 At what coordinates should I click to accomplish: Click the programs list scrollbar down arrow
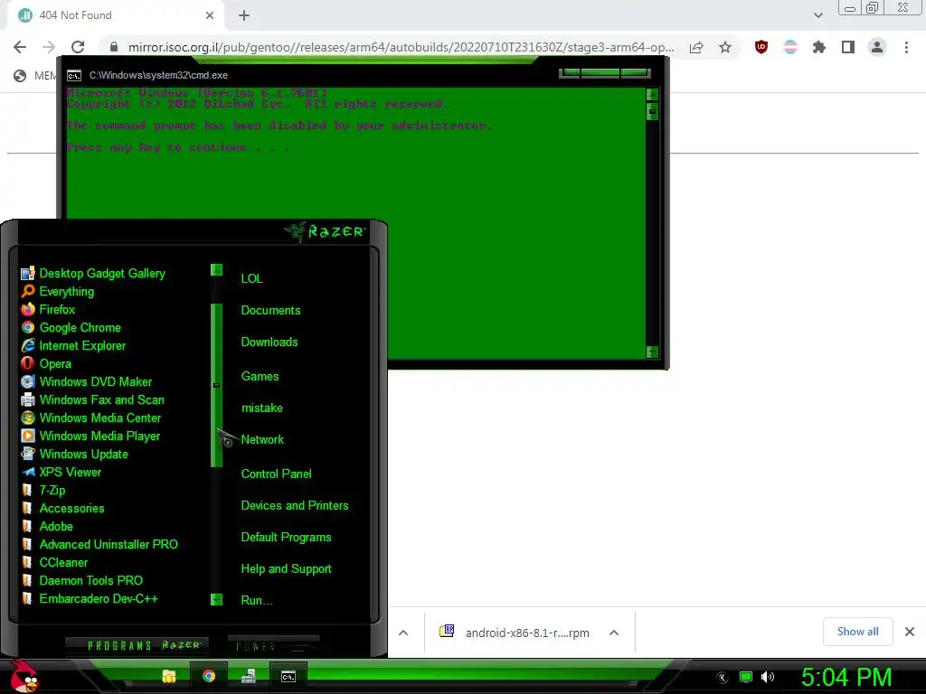217,600
